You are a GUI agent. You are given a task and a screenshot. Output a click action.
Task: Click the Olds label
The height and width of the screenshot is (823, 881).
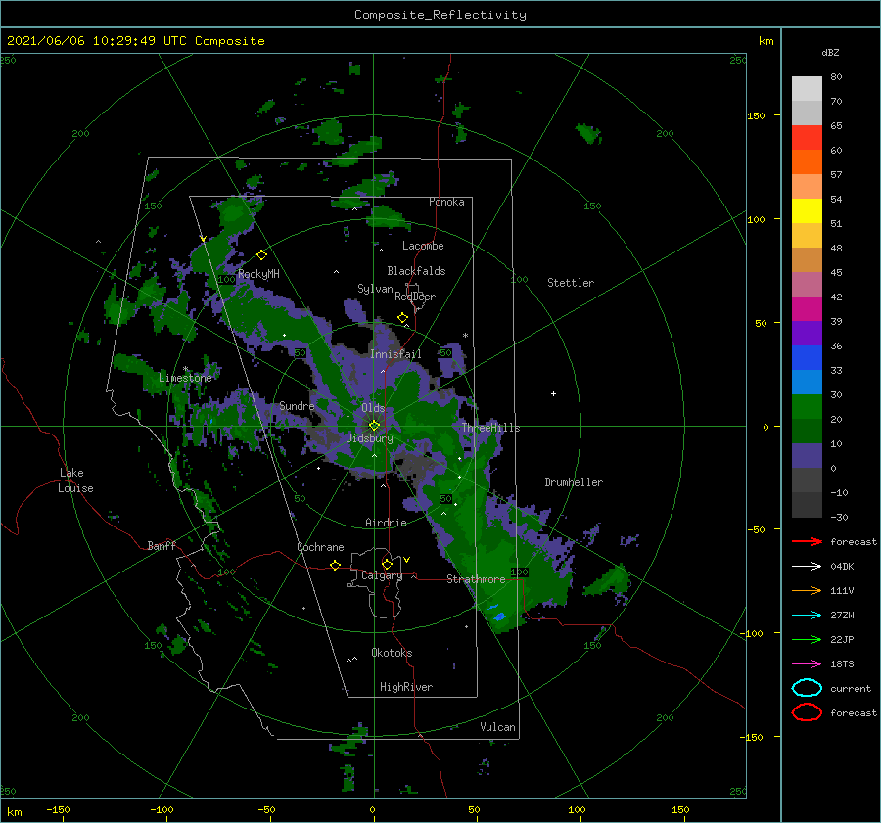373,408
